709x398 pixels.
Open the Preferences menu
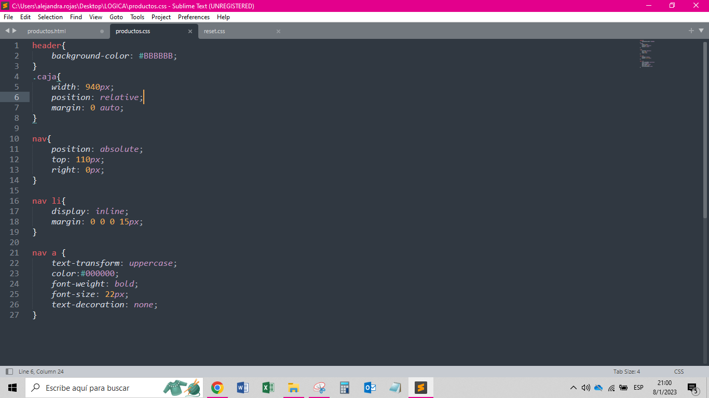[x=194, y=17]
